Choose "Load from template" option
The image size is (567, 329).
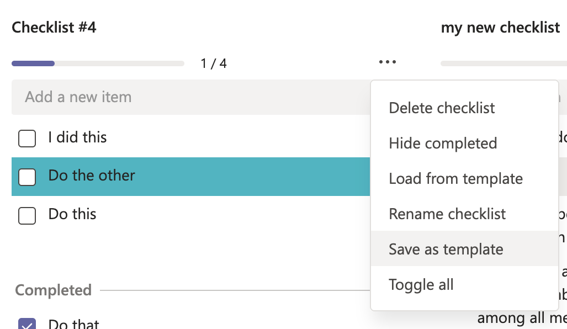pyautogui.click(x=455, y=178)
